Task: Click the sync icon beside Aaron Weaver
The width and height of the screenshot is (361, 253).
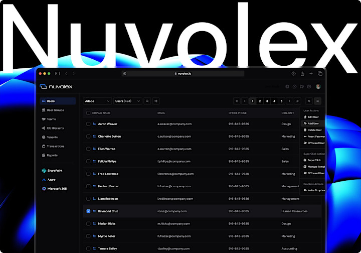Action: (94, 124)
